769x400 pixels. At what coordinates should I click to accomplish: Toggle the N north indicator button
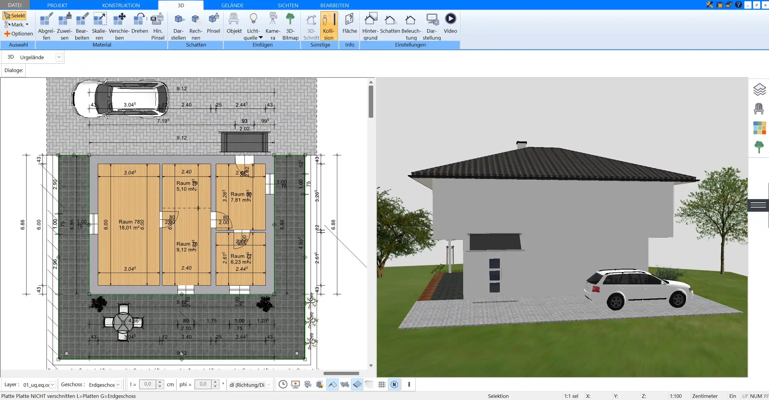tap(394, 384)
